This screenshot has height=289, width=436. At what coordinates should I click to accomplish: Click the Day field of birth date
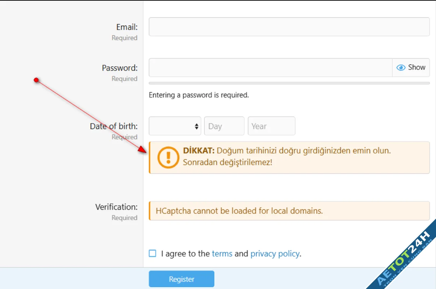pos(224,126)
